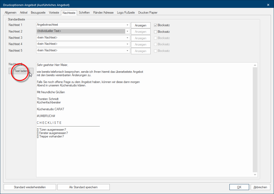Enable Blocksatz for Nachtext 2

tap(155, 32)
